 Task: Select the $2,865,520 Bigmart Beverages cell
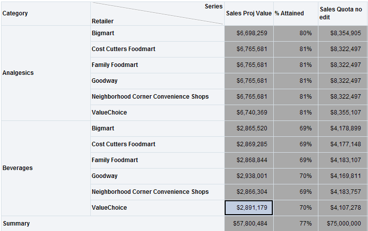[249, 128]
